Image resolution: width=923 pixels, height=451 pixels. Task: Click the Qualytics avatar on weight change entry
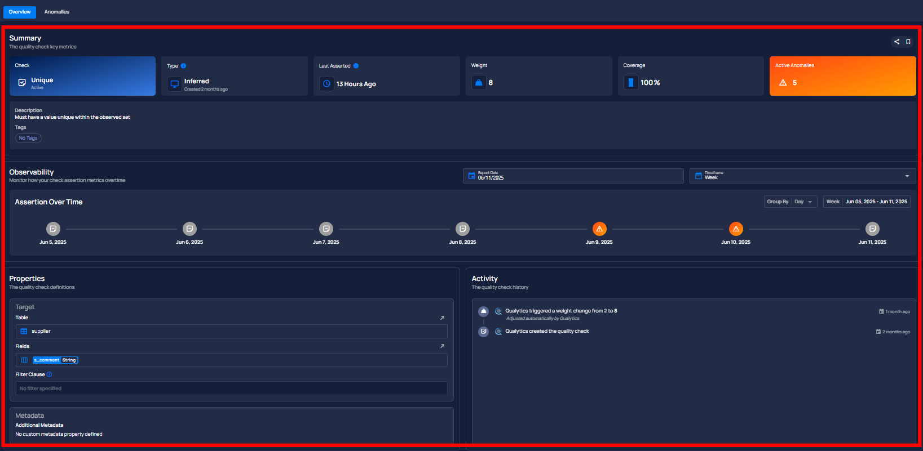coord(498,311)
